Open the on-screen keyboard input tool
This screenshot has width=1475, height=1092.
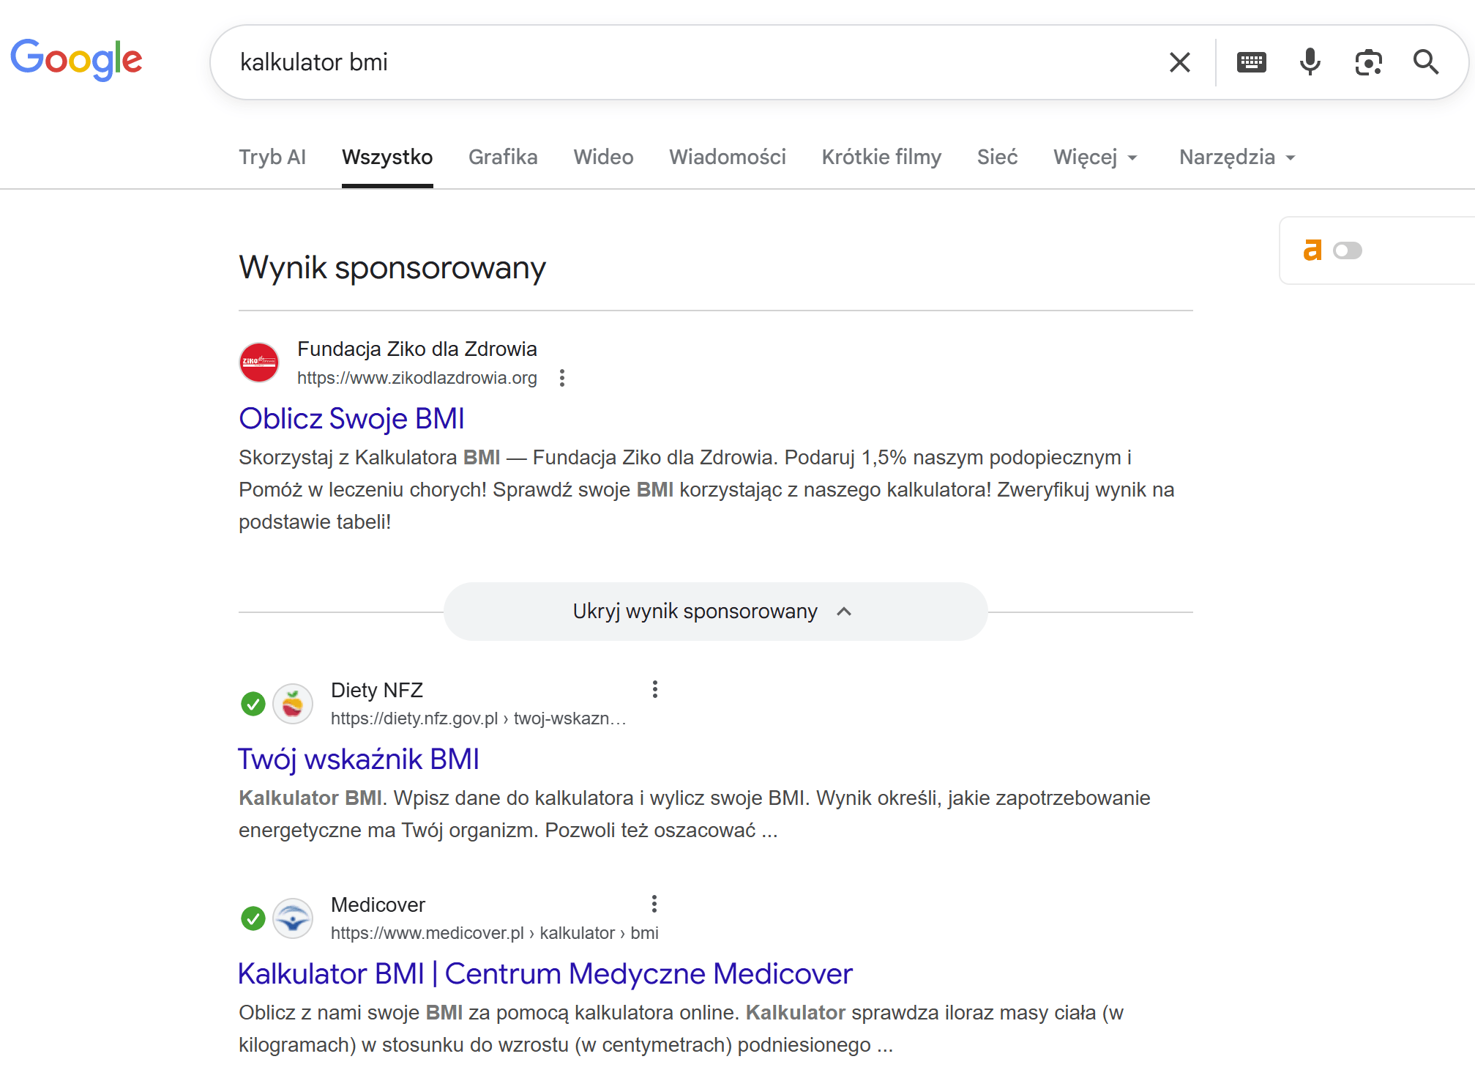coord(1251,62)
